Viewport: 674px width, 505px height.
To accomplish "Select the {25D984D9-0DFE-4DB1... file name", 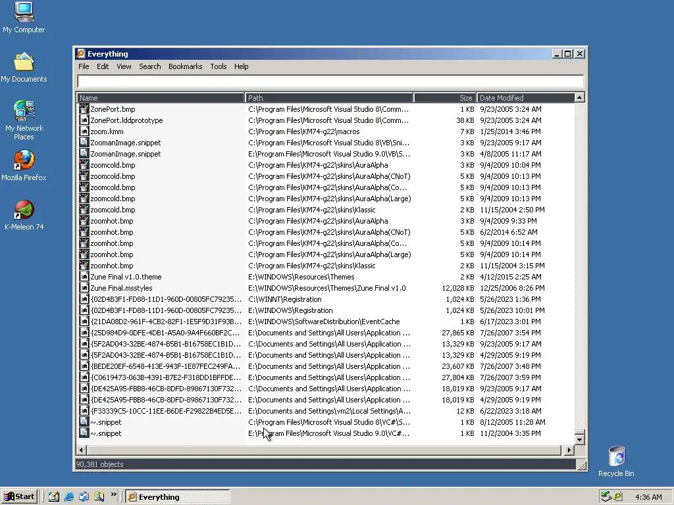I will coord(165,333).
